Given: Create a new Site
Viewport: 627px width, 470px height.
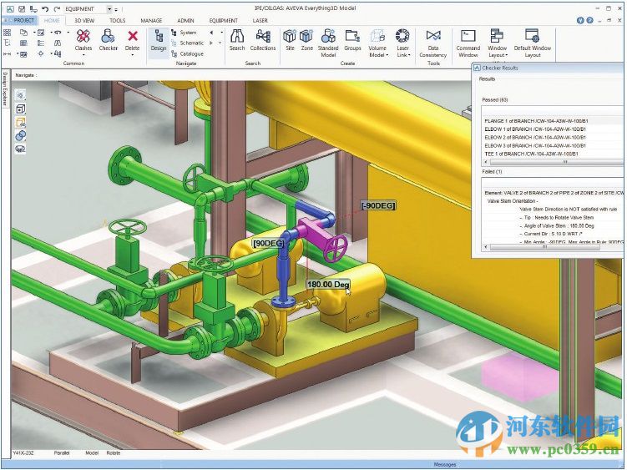Looking at the screenshot, I should click(290, 40).
